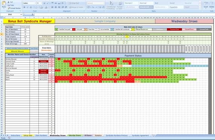
Task: Open Conditional Formatting menu
Action: (x=111, y=6)
